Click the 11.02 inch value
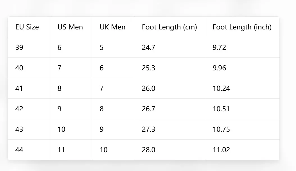296x171 pixels. 222,150
